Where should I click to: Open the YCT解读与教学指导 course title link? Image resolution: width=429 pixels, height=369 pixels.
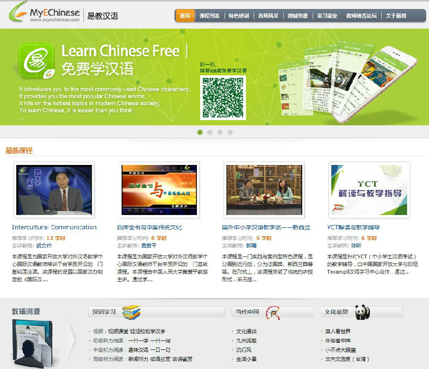[x=353, y=227]
